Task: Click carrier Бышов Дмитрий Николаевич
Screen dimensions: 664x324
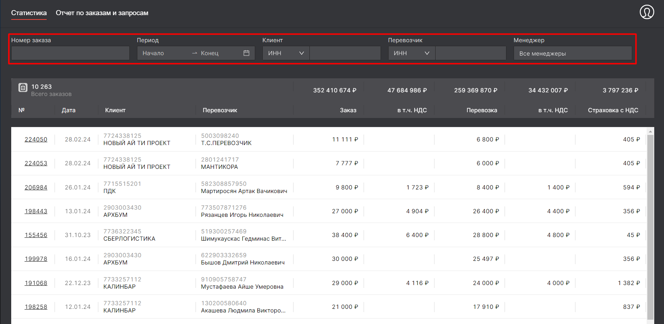Action: coord(243,262)
